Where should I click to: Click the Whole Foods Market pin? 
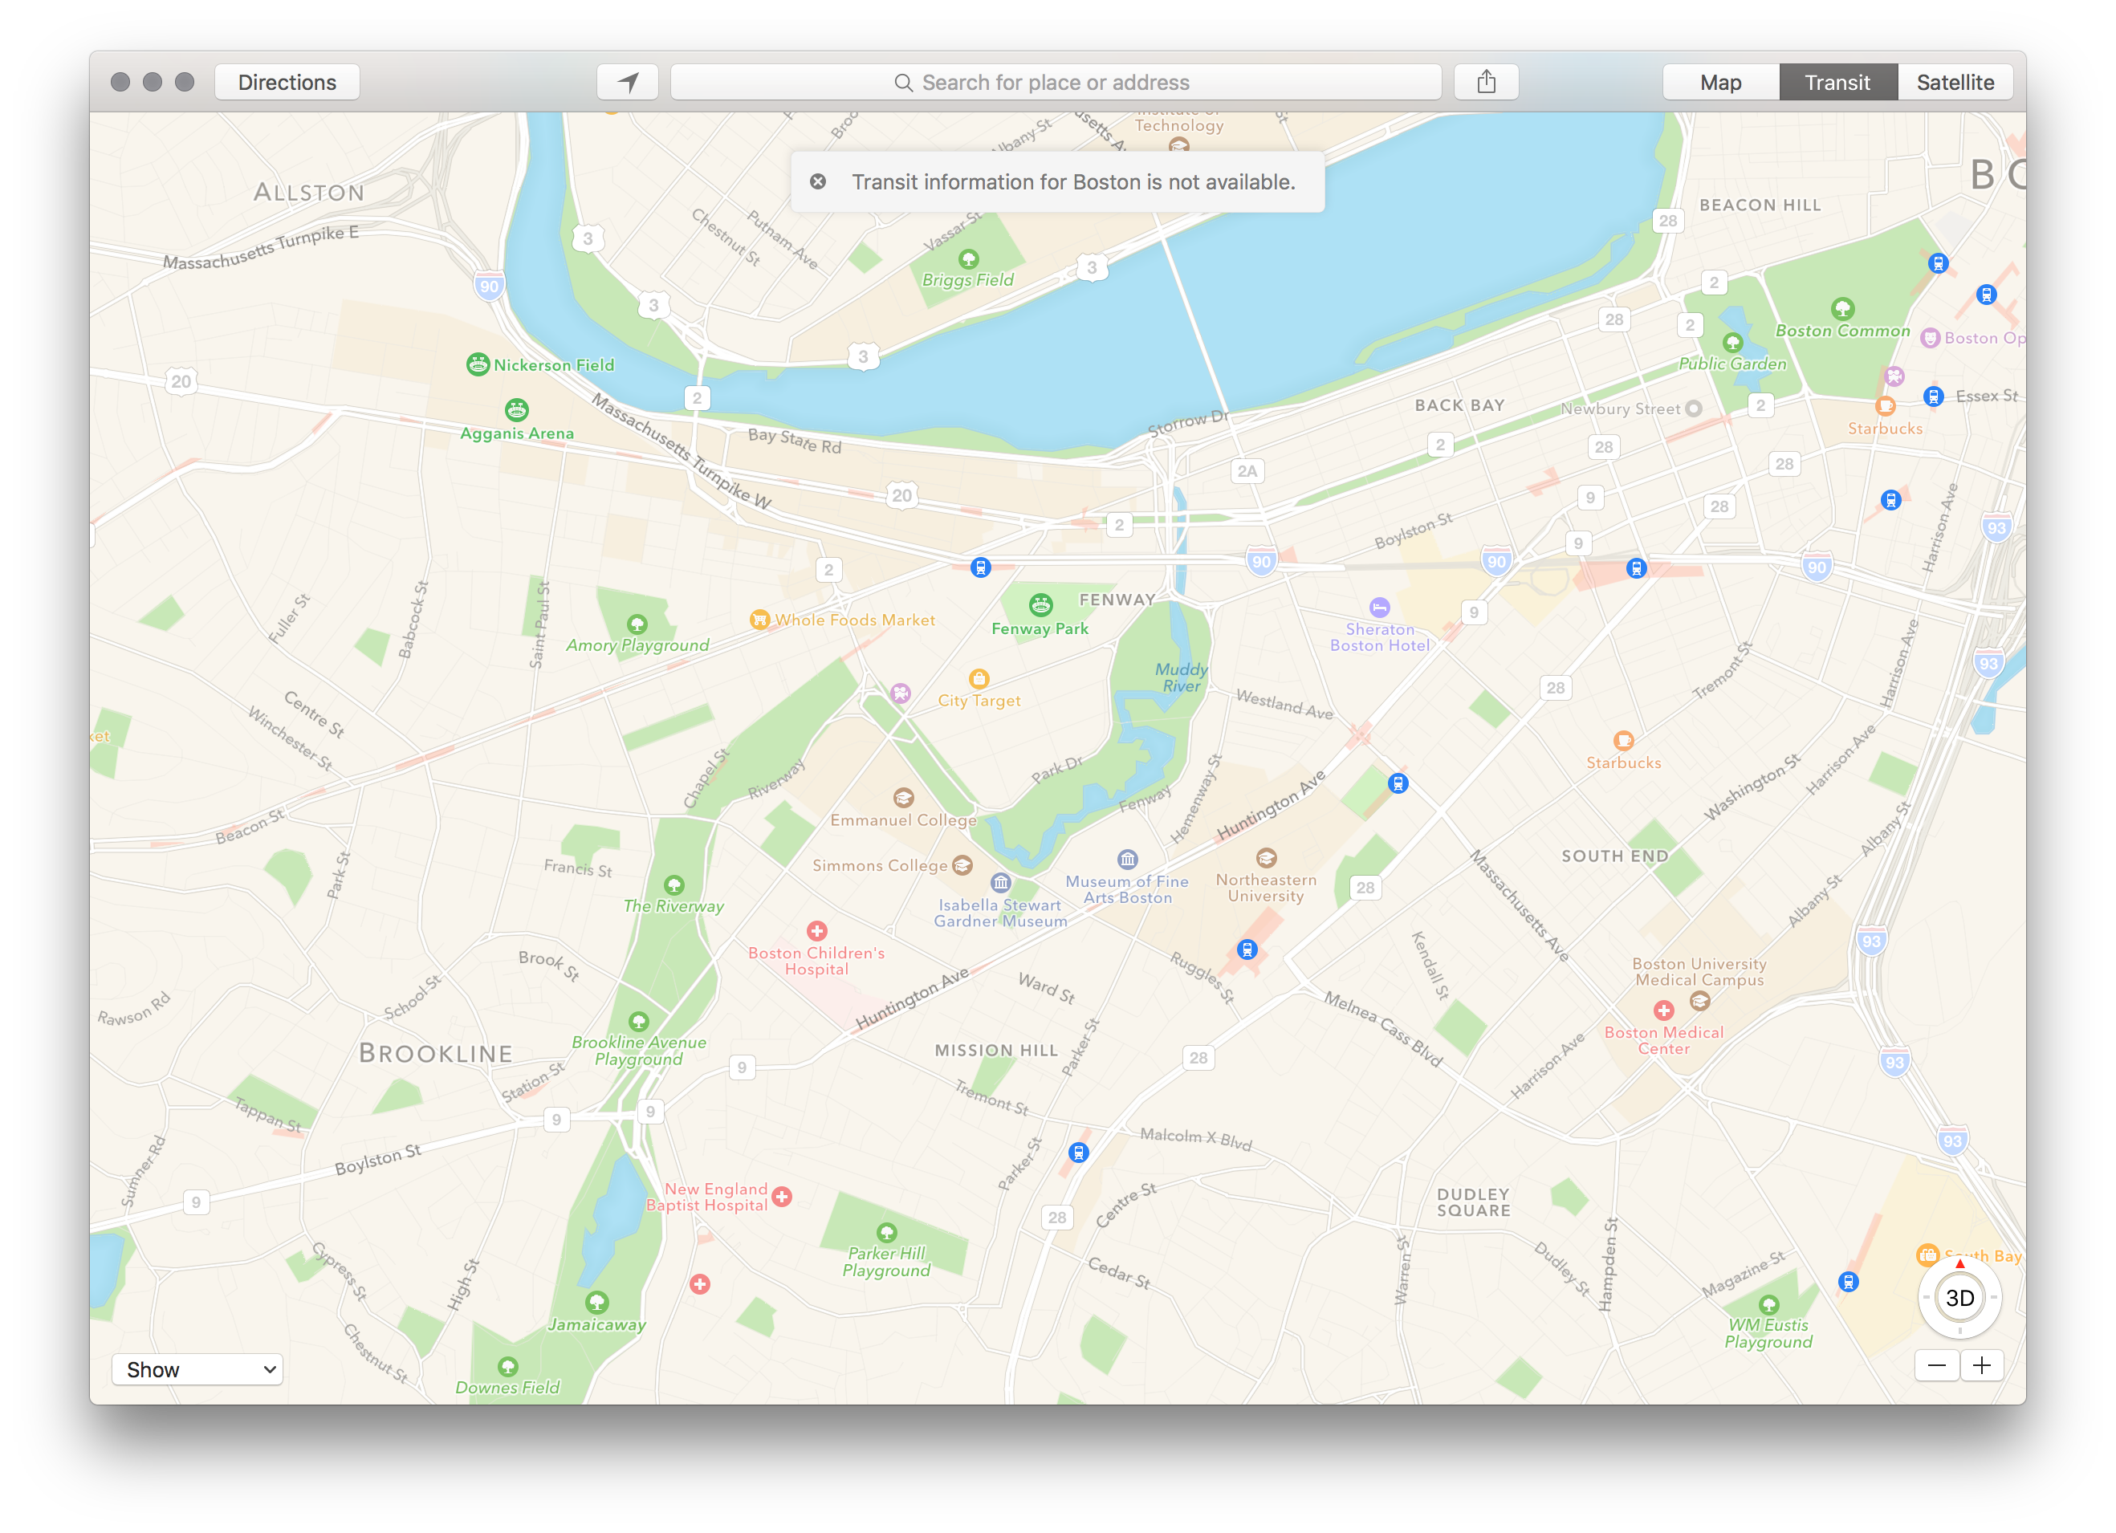[x=759, y=619]
